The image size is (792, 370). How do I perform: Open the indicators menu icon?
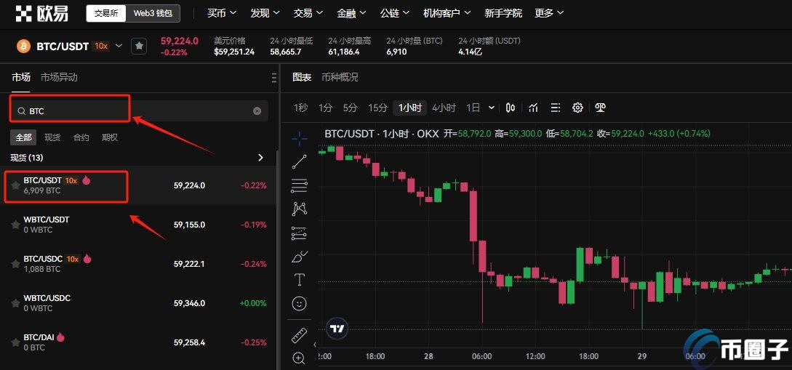(x=533, y=108)
